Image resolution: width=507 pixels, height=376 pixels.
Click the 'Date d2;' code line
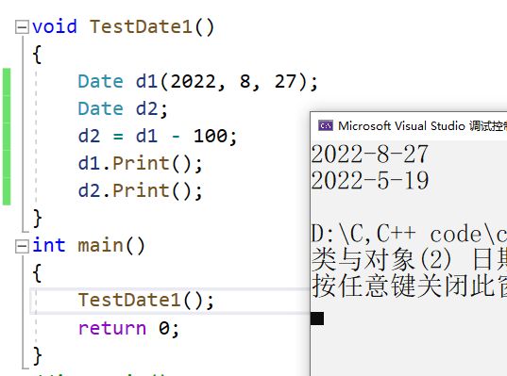click(123, 108)
